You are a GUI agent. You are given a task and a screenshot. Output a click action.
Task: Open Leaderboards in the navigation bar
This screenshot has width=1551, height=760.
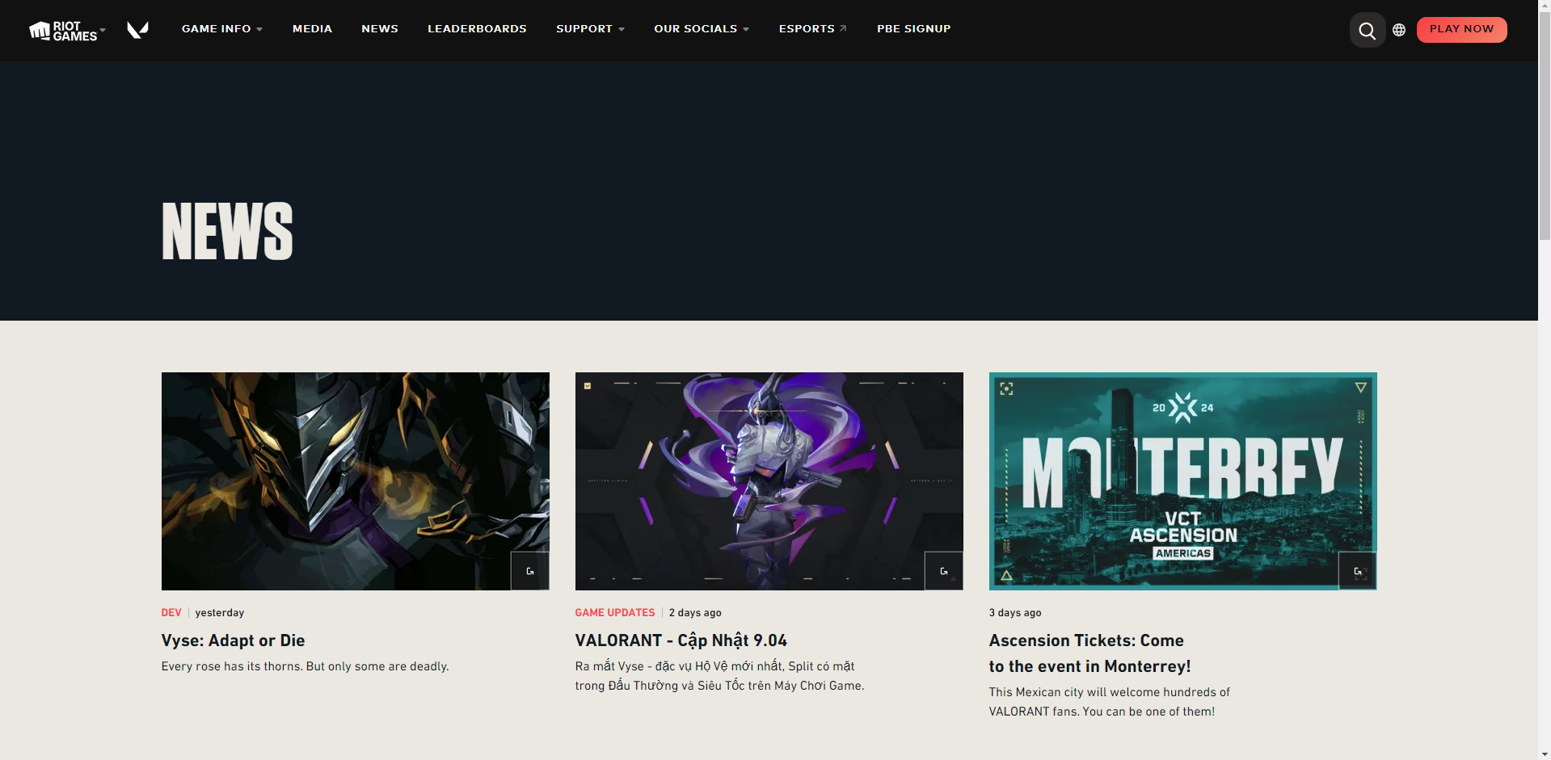pos(477,29)
